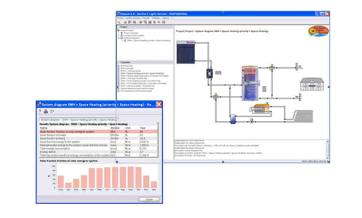
Task: Click the log panel scrollbar down arrow
Action: (327, 158)
